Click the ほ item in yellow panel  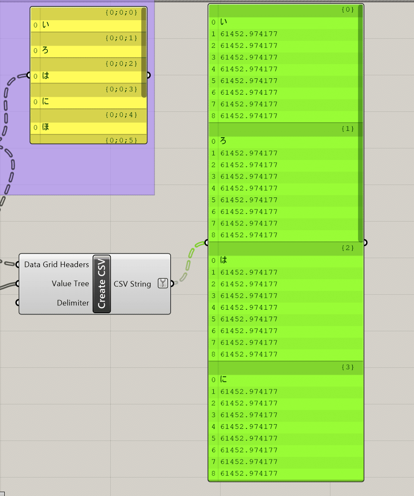(x=89, y=127)
